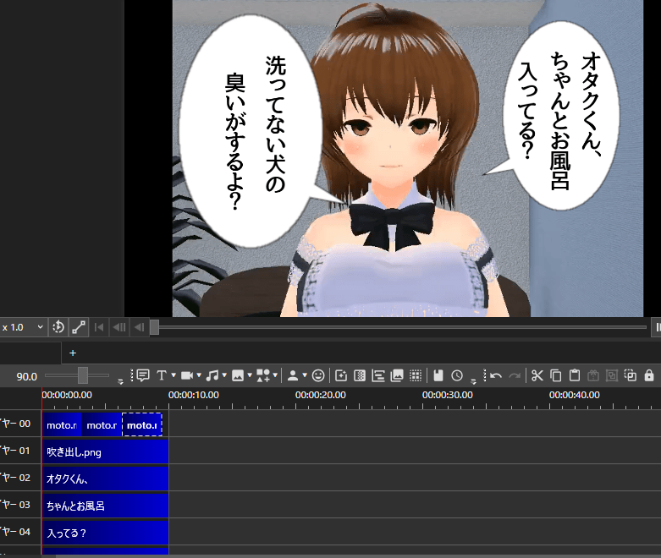Open the x 1.0 playback speed dropdown
The width and height of the screenshot is (661, 558).
click(22, 327)
